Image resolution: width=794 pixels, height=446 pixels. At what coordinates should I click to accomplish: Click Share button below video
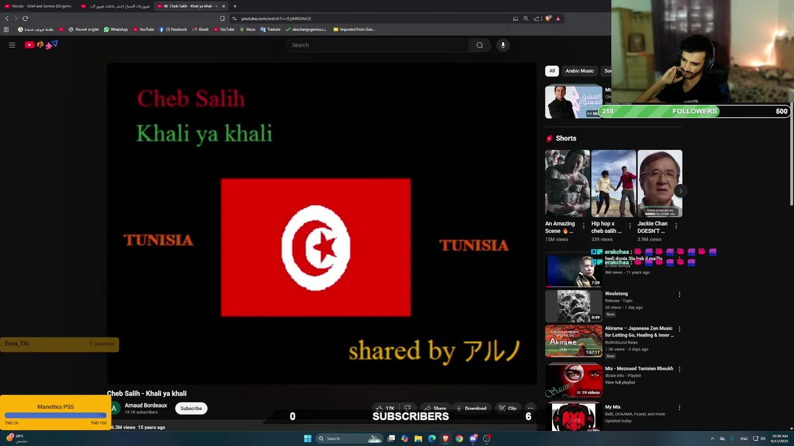pos(435,408)
